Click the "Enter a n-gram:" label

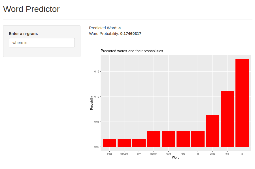23,34
